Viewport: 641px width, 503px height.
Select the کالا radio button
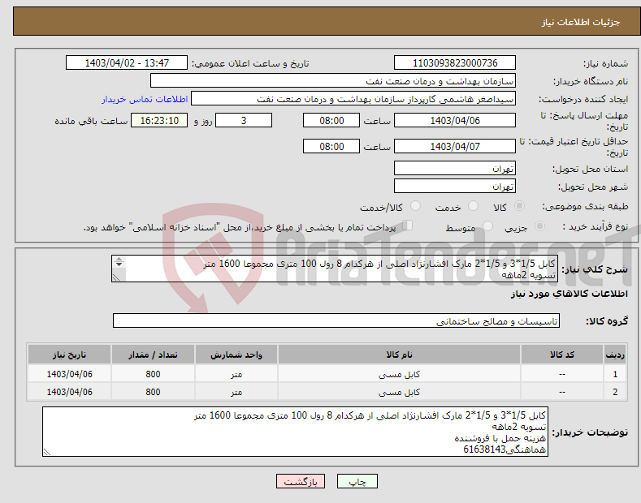519,206
